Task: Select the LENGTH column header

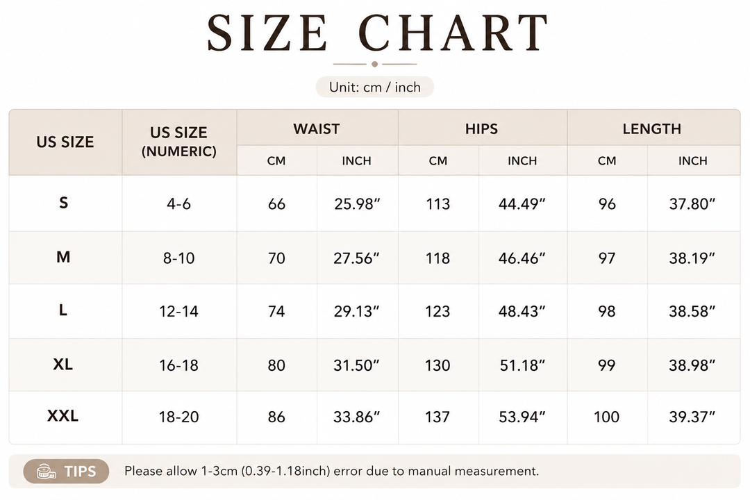Action: click(x=651, y=128)
